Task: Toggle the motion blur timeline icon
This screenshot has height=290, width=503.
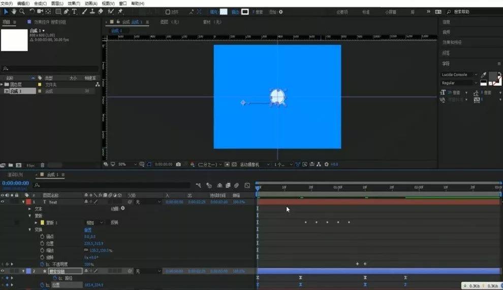Action: 236,185
